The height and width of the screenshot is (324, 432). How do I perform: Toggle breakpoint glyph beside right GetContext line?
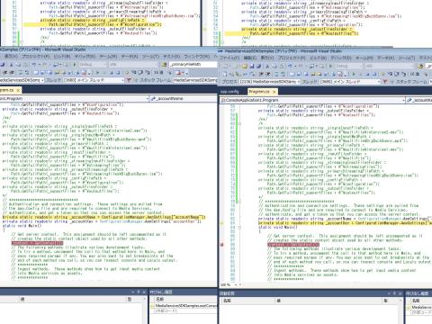[222, 245]
